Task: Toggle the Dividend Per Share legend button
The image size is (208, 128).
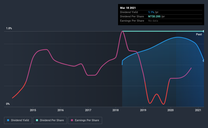Action: pos(50,120)
